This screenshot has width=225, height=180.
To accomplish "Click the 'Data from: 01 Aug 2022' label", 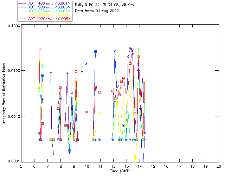I will click(x=97, y=11).
